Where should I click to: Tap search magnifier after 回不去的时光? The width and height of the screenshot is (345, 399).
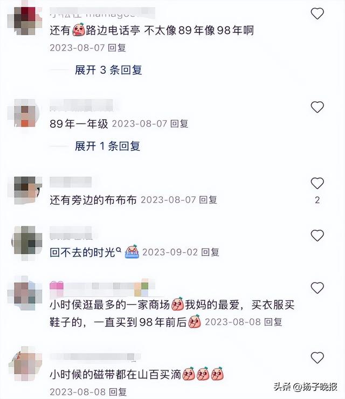[x=118, y=250]
